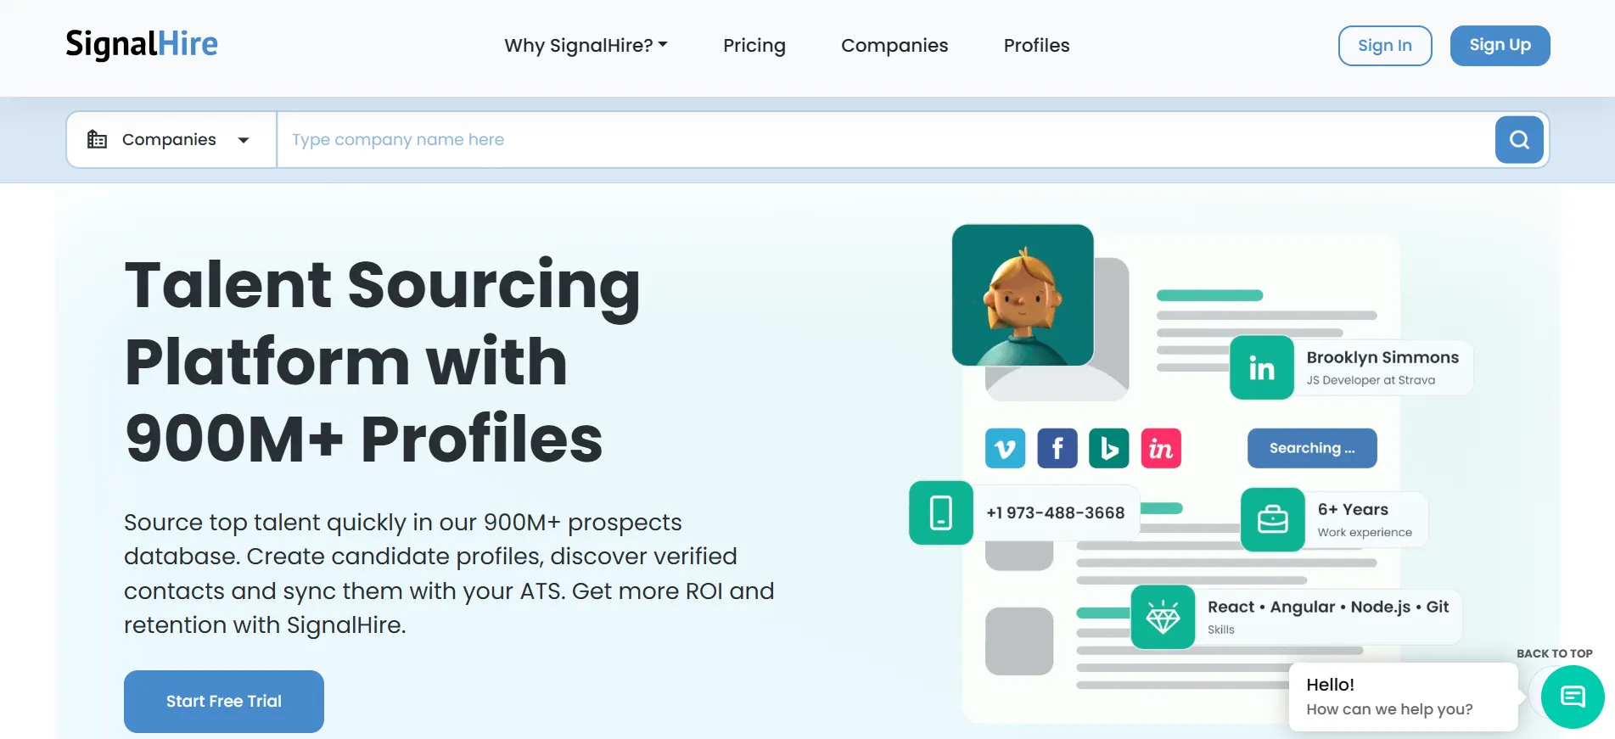Click the Vimeo icon in the illustration
1615x739 pixels.
[x=1005, y=448]
